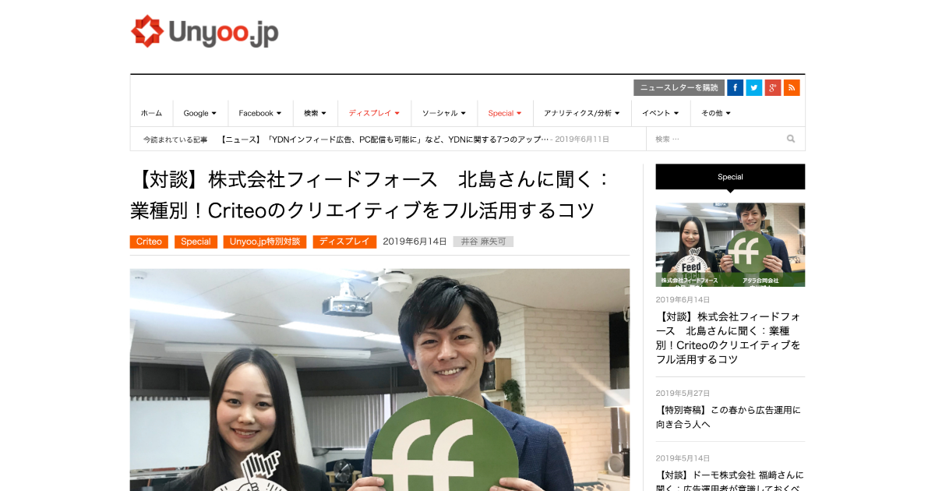Open the sidebar Special article thumbnail
This screenshot has width=935, height=491.
730,245
